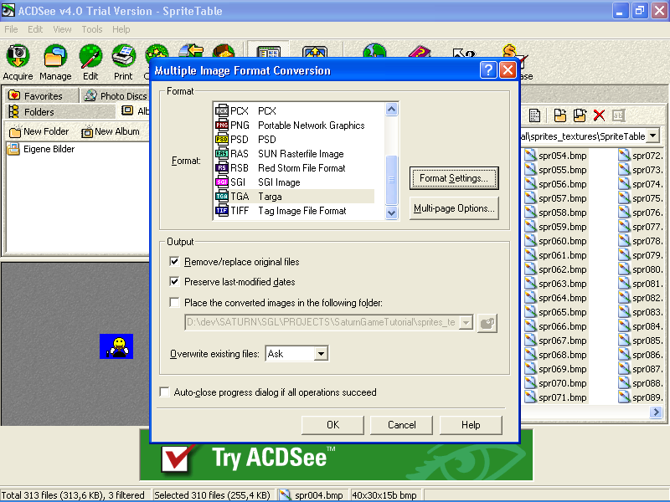Launch the Edit tool icon

point(90,62)
